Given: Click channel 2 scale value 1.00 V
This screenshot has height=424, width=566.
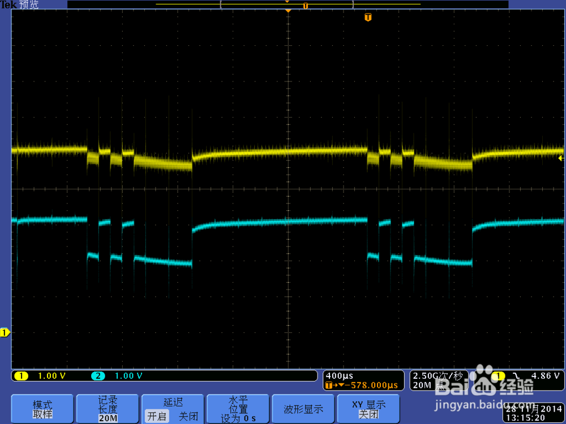Looking at the screenshot, I should coord(128,376).
